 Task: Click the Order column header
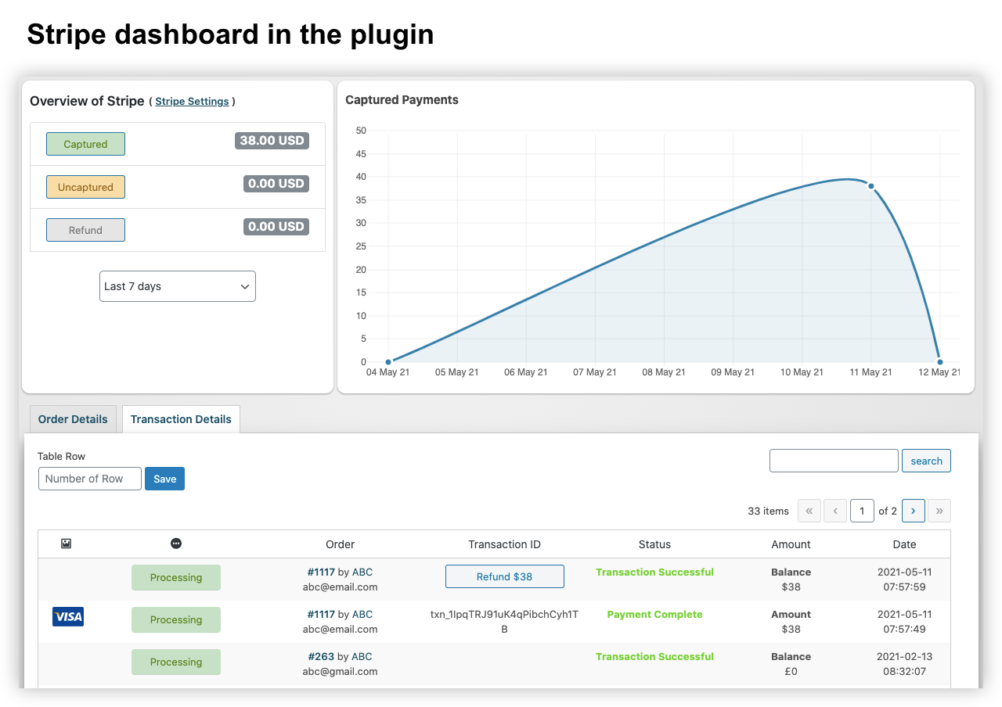[x=340, y=544]
